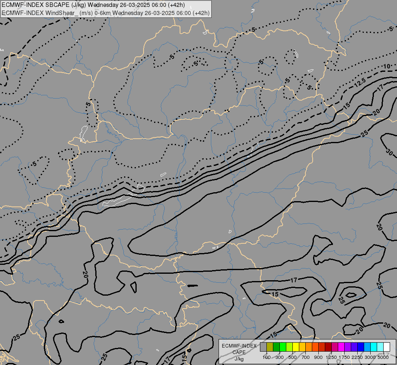Click the 10 contour label
This screenshot has width=397, height=365.
pos(386,67)
